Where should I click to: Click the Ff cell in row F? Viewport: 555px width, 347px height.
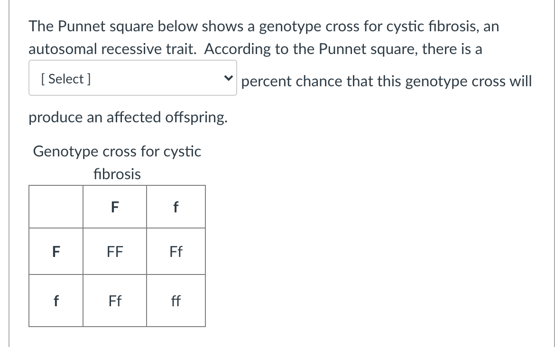[x=176, y=251]
